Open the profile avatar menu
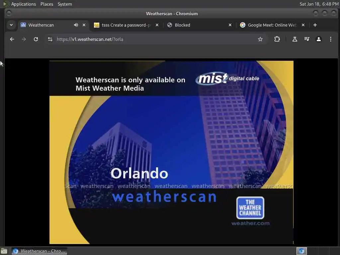This screenshot has width=340, height=255. click(x=318, y=39)
